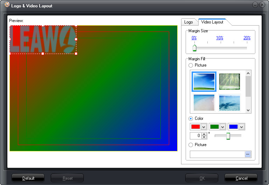Select the forest sunbeams thumbnail

point(230,82)
